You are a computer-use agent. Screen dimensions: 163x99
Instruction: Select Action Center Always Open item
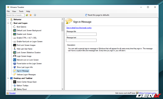(27, 82)
